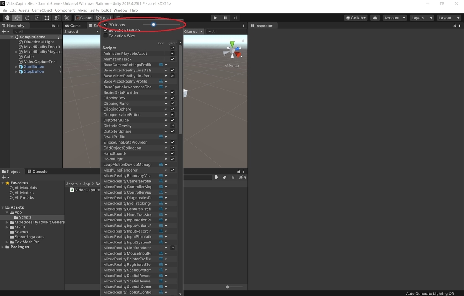The height and width of the screenshot is (296, 464).
Task: Click the scene orientation gizmo
Action: [233, 50]
